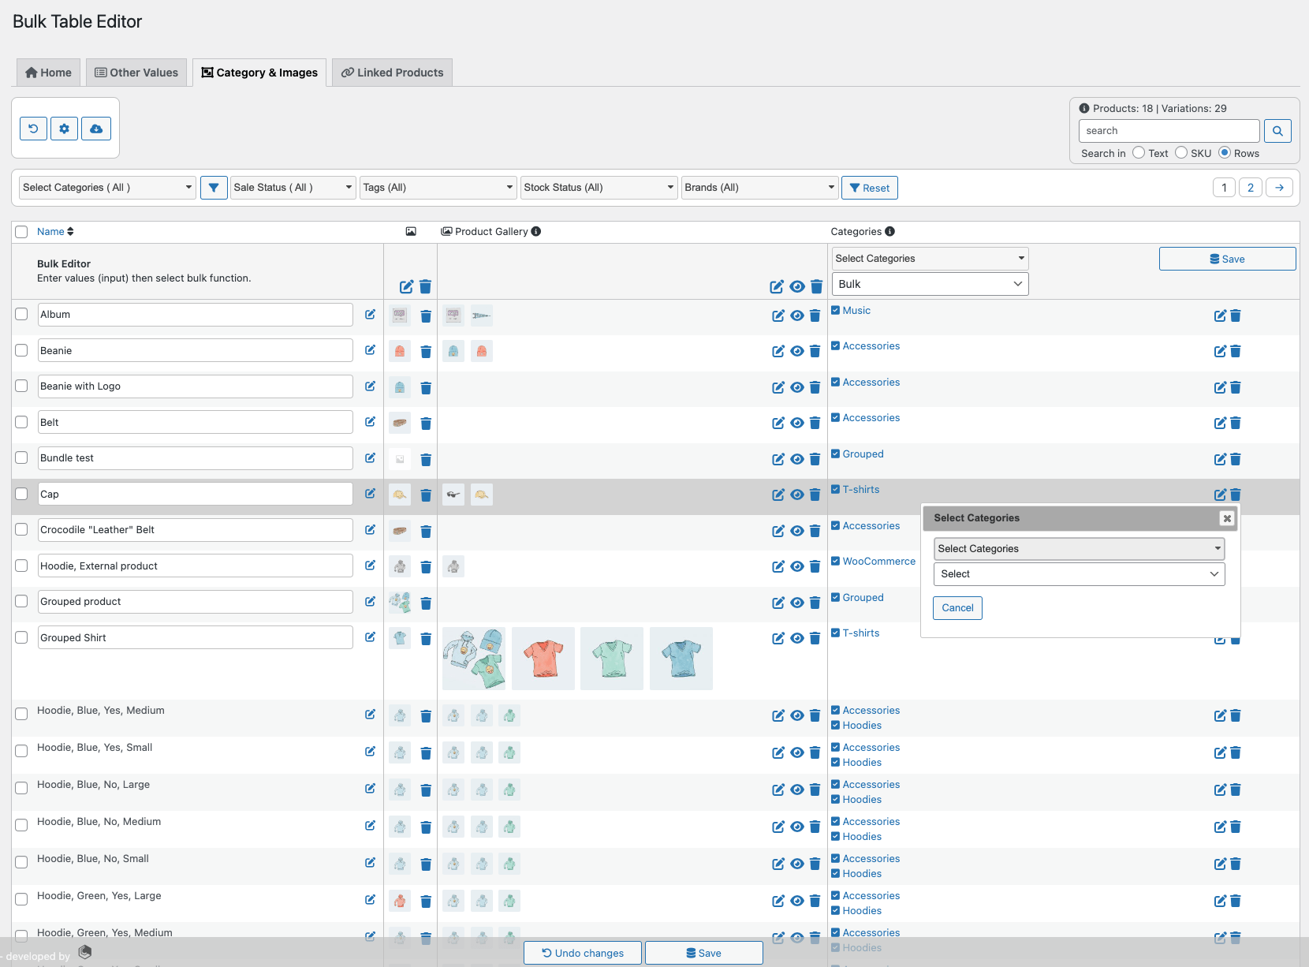Viewport: 1309px width, 967px height.
Task: Delete the Belt gallery image via trash icon
Action: [427, 424]
